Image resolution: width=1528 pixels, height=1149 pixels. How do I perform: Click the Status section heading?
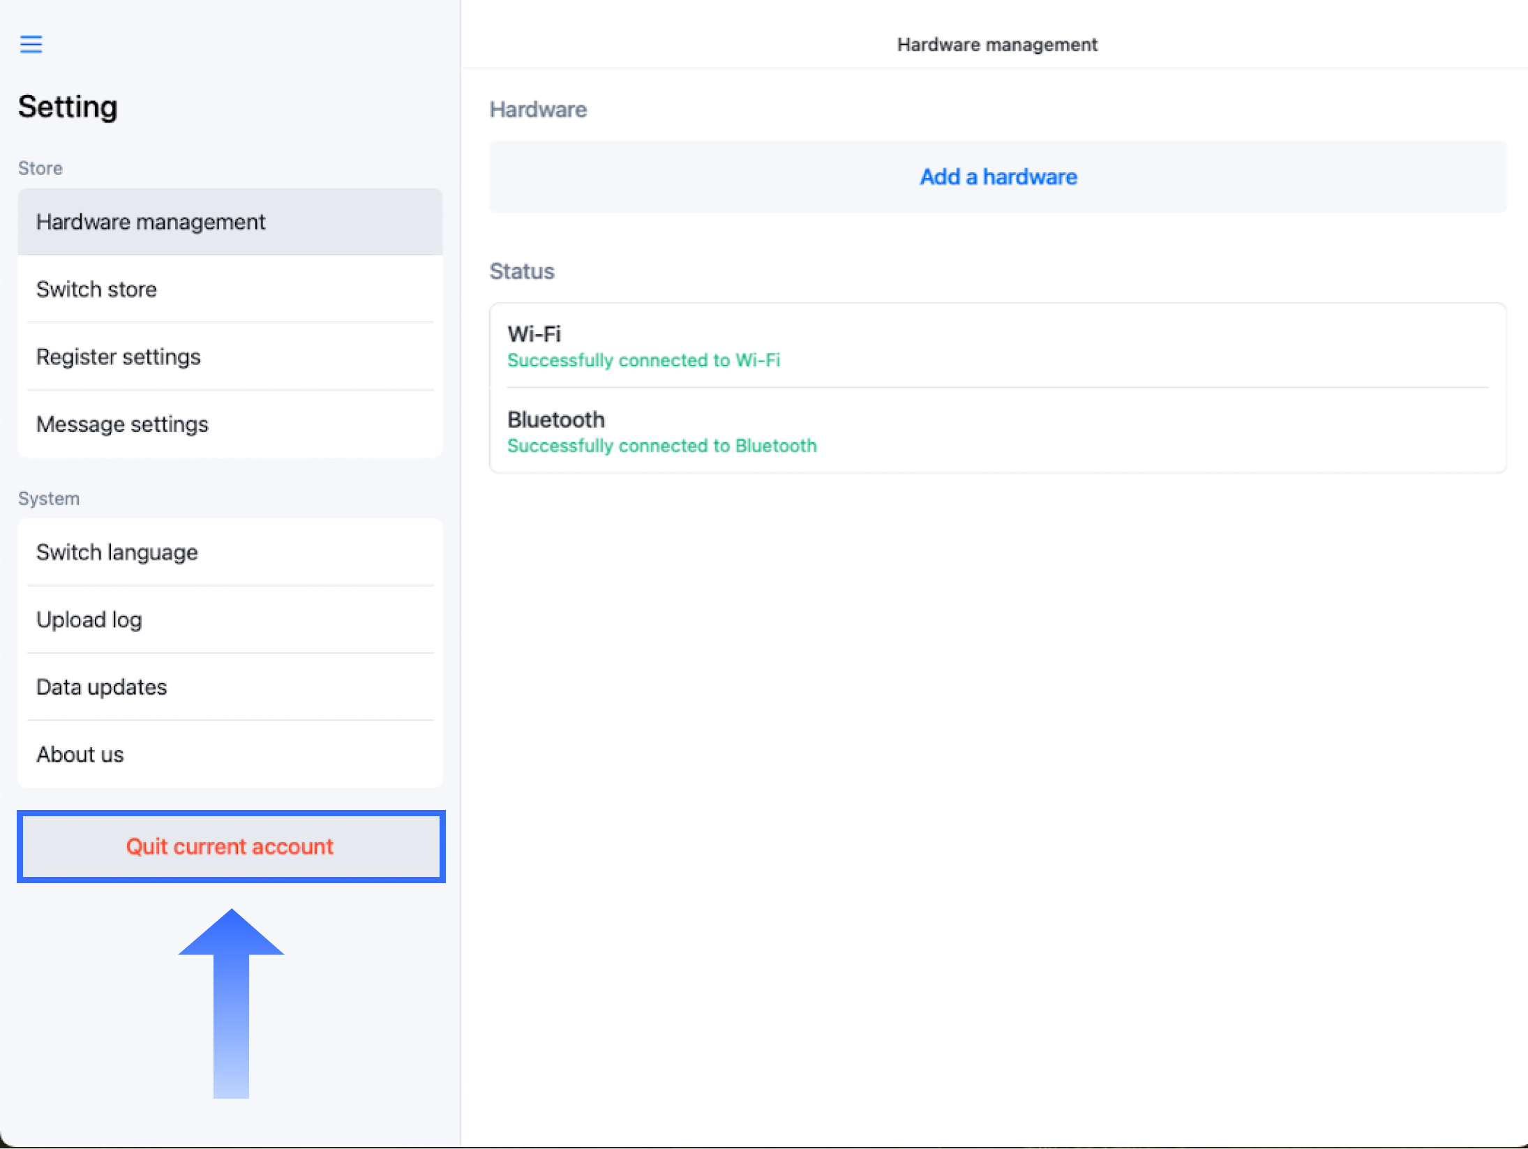tap(522, 271)
